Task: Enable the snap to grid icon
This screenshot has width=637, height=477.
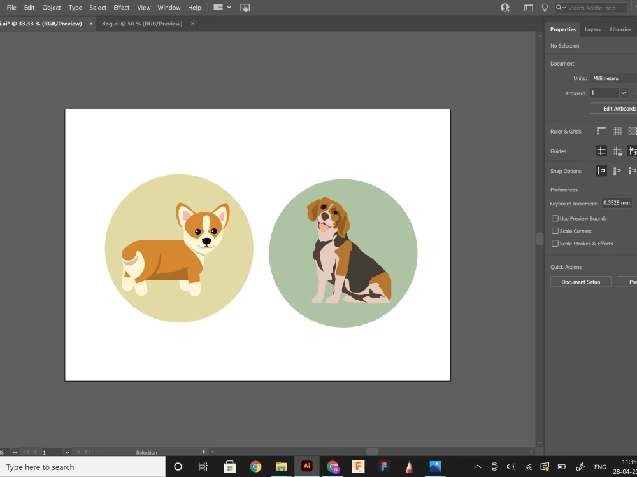Action: pos(617,170)
